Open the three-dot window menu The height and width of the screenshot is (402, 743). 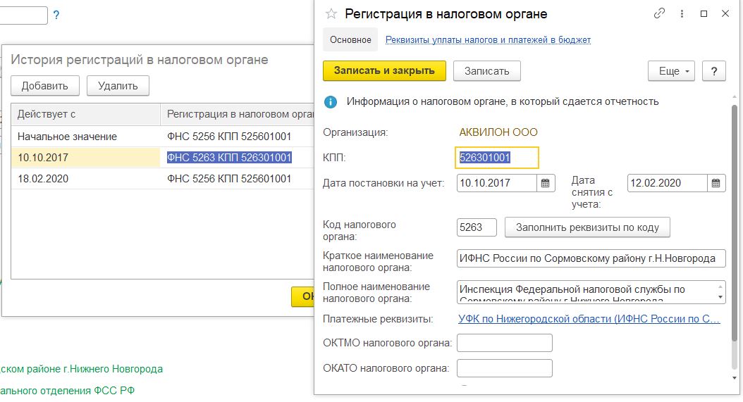pyautogui.click(x=682, y=13)
